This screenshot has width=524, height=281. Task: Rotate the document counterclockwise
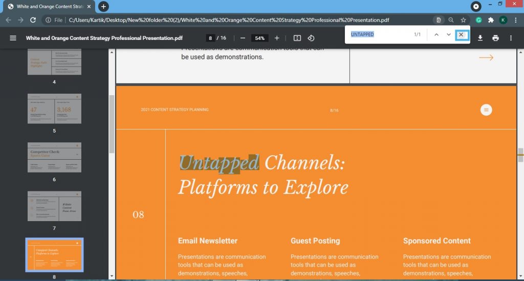(311, 38)
